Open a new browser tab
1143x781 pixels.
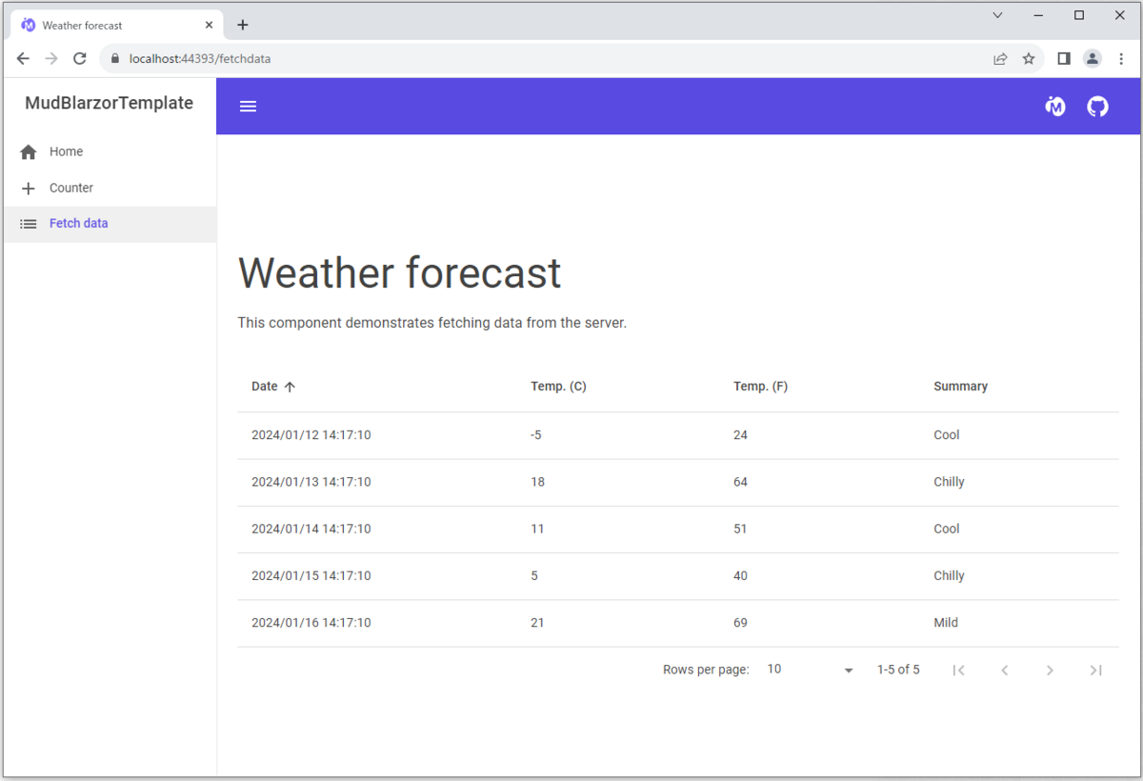point(243,25)
